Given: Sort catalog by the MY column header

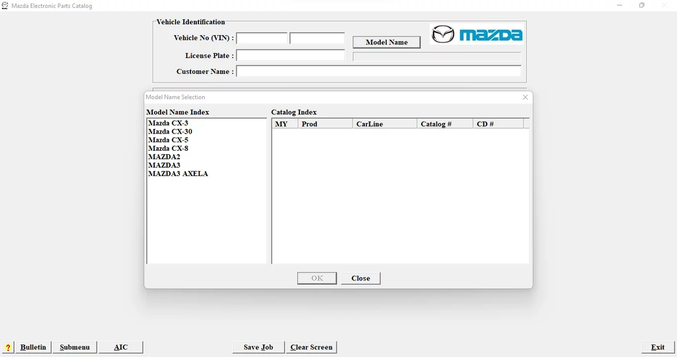Looking at the screenshot, I should coord(284,124).
